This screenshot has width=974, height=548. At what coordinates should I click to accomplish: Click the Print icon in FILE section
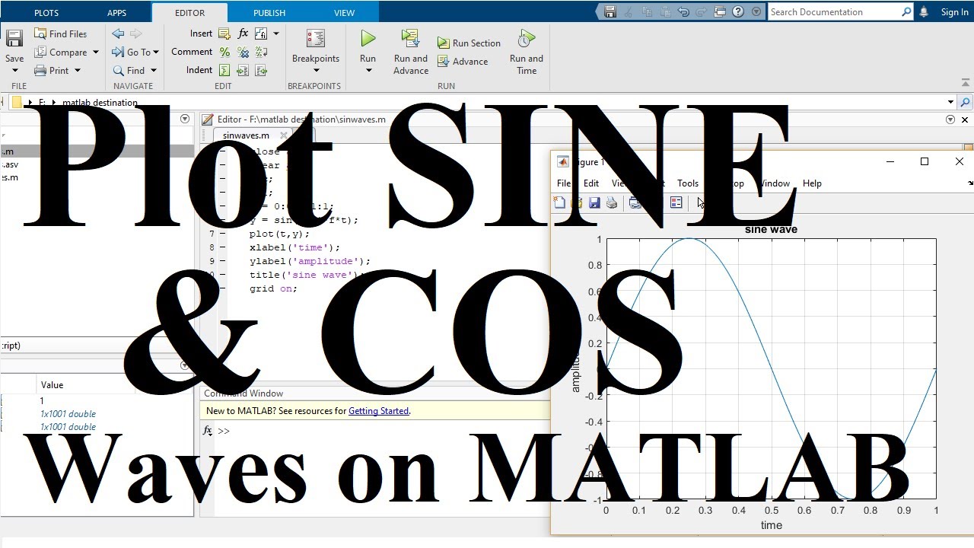[40, 71]
